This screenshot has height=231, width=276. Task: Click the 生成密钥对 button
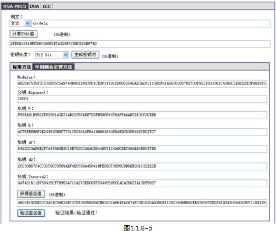point(85,55)
